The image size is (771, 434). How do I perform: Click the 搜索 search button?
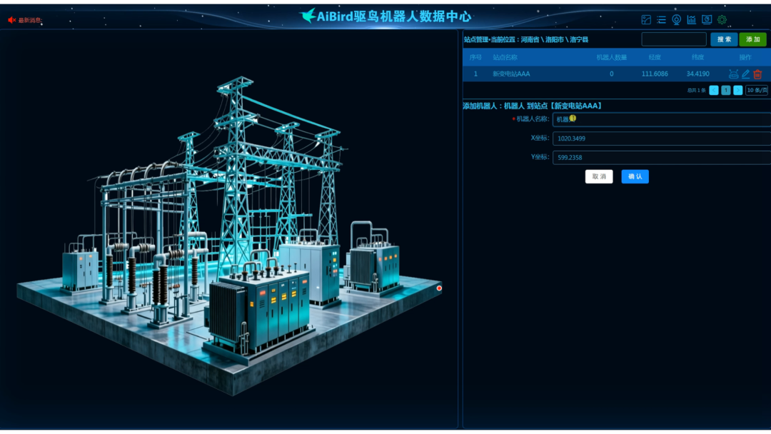(724, 39)
